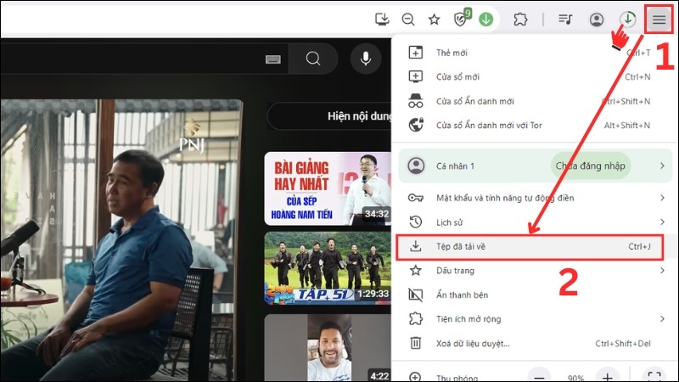Click the new window icon beside Cửa sổ mới

tap(416, 76)
